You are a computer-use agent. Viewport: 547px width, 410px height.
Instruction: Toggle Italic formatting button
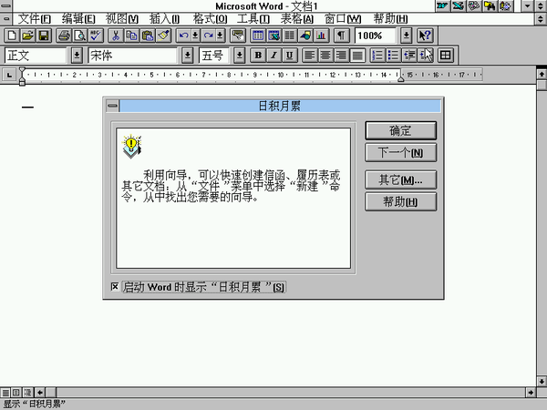click(274, 56)
